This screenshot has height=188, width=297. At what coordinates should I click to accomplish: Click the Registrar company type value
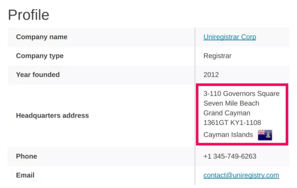click(217, 56)
